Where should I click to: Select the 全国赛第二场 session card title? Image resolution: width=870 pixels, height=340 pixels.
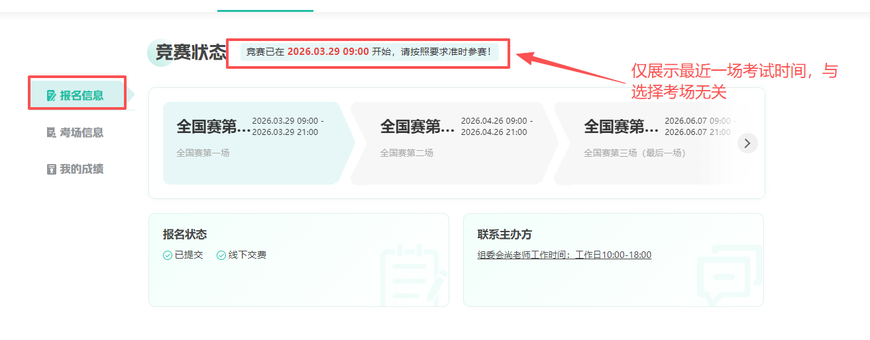pos(417,126)
